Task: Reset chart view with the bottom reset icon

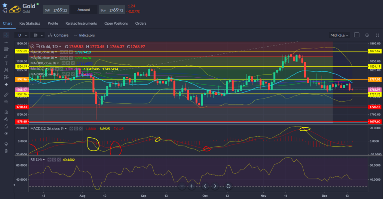Action: pos(228,186)
